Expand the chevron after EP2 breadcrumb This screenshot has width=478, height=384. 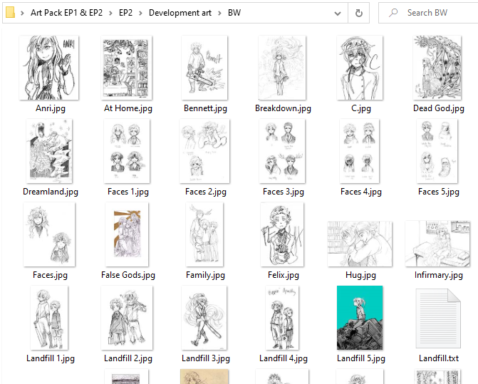140,13
